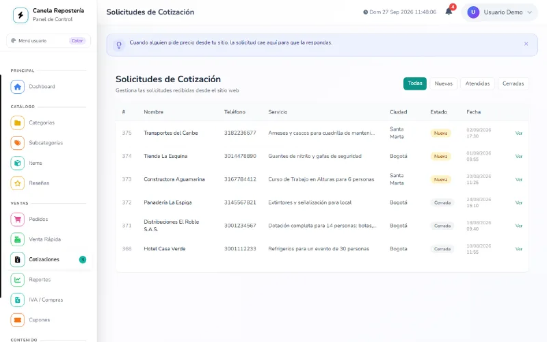Click Ver for Constructora Aguamarina

click(x=519, y=179)
